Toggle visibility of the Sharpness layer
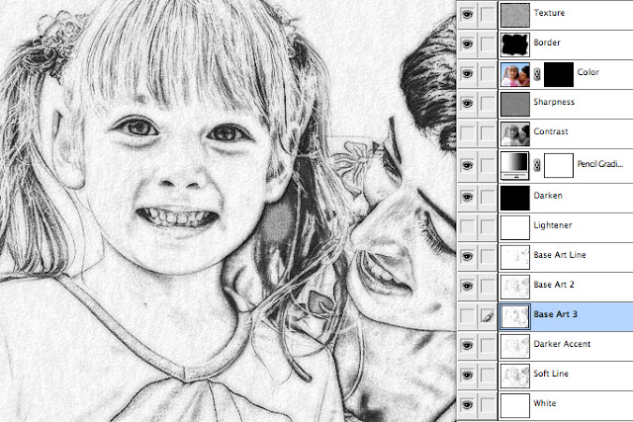The height and width of the screenshot is (422, 633). [x=467, y=104]
